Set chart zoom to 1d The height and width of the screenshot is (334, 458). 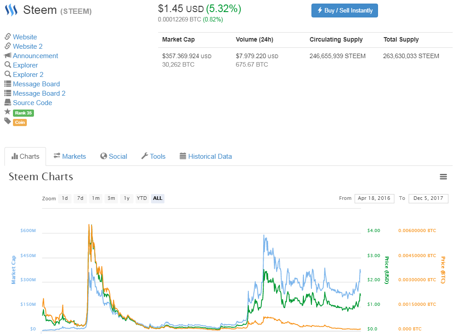click(x=65, y=198)
